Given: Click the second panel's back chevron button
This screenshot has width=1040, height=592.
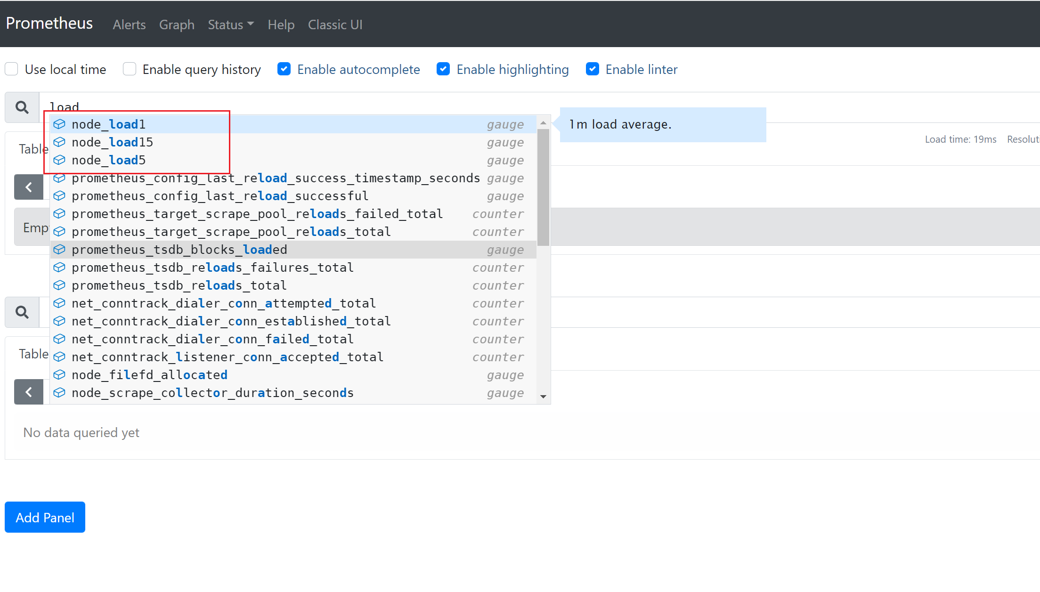Looking at the screenshot, I should 29,392.
